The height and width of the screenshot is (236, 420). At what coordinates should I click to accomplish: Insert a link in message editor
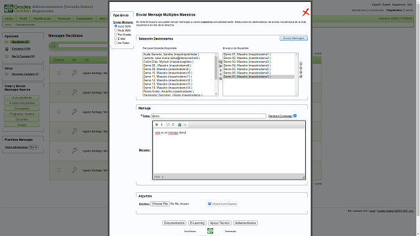pos(180,125)
